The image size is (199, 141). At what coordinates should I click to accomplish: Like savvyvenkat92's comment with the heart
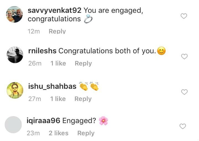184,16
